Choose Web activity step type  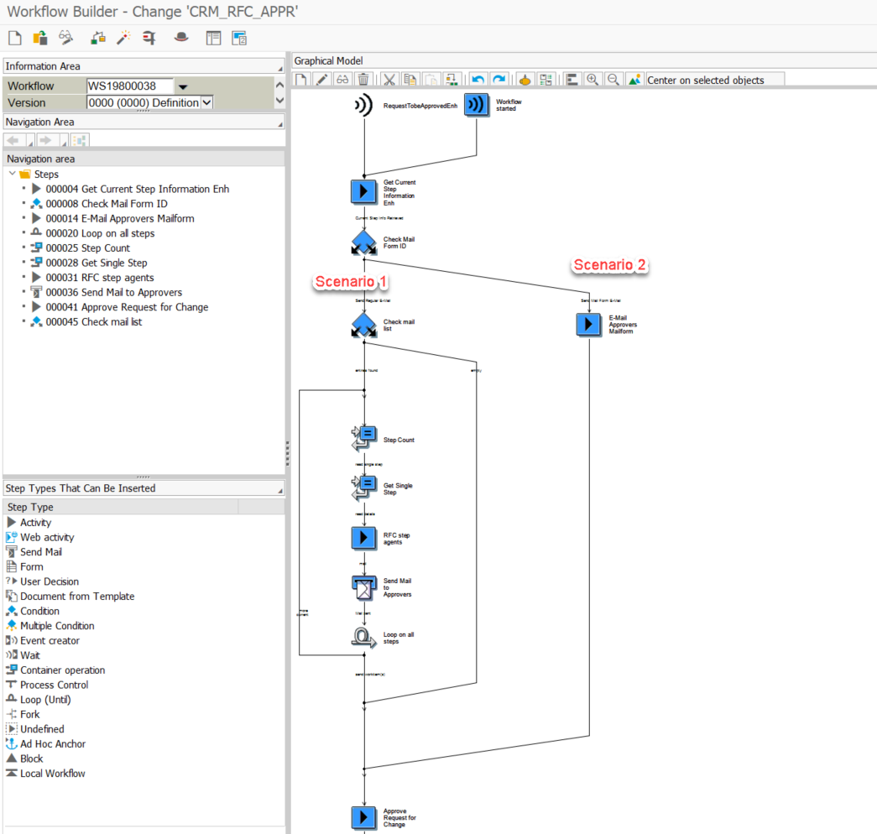tap(47, 537)
